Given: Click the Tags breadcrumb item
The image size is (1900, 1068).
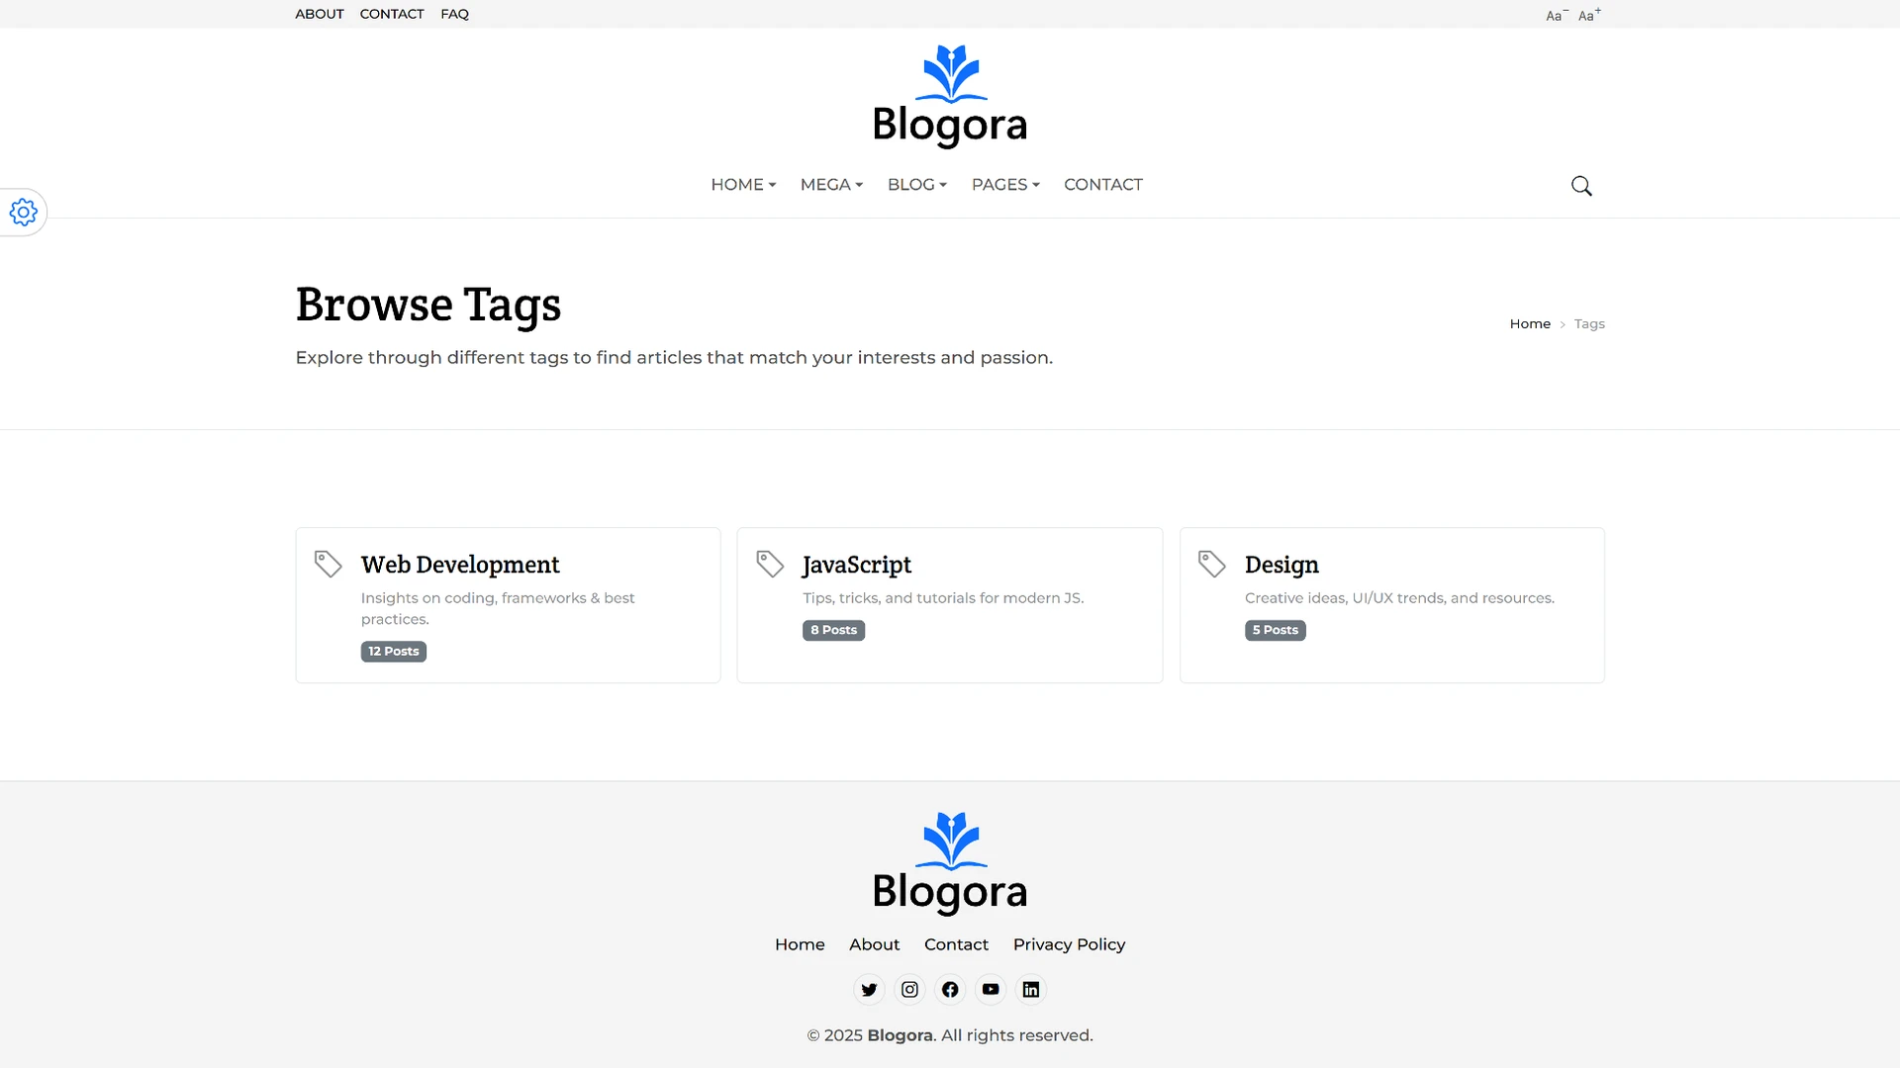Looking at the screenshot, I should tap(1589, 324).
